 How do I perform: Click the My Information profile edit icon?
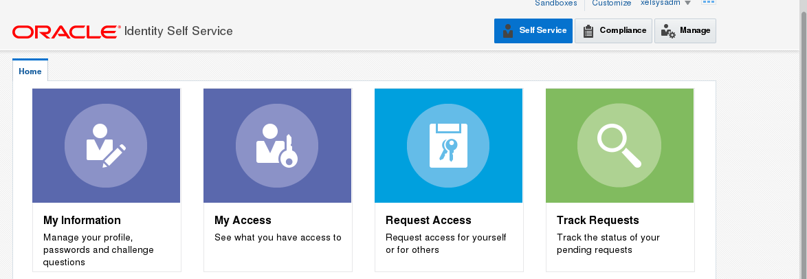pos(106,145)
